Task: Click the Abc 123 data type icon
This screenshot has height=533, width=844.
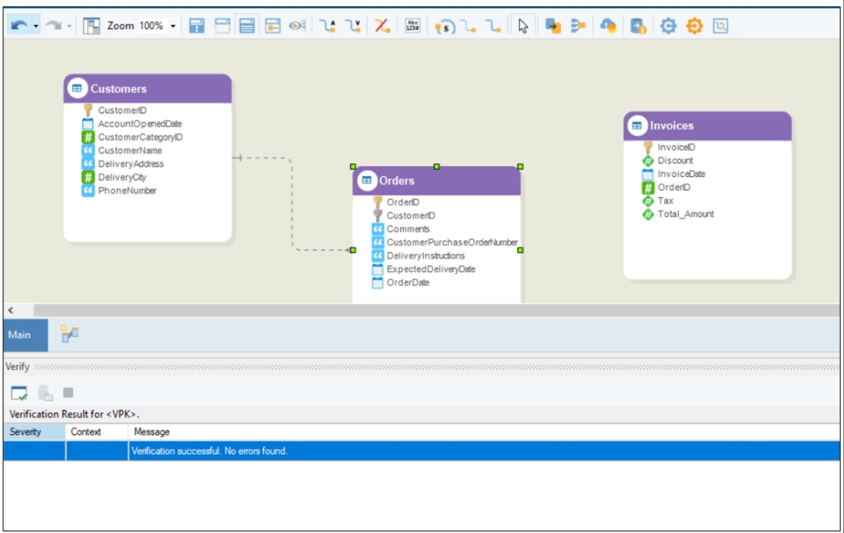Action: click(x=413, y=27)
